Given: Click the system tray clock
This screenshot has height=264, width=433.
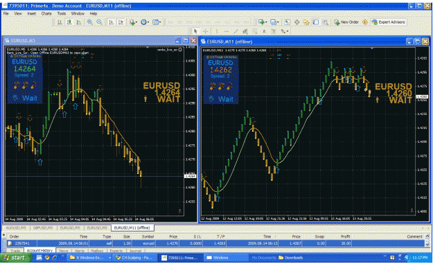Looking at the screenshot, I should pyautogui.click(x=420, y=258).
